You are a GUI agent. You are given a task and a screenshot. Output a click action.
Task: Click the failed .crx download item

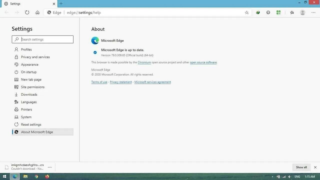tap(24, 167)
